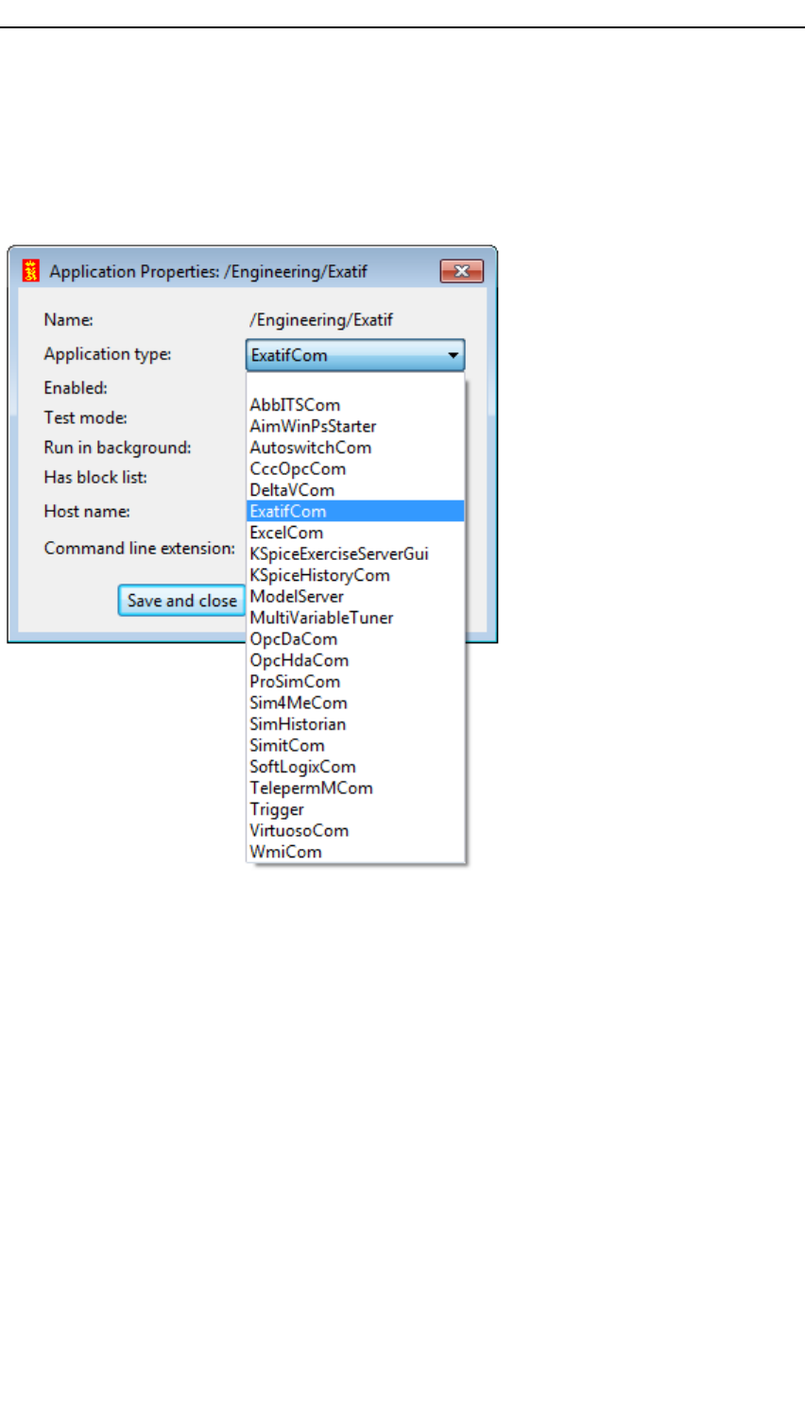Click the Save and close button
Viewport: 805px width, 1425px height.
(181, 601)
